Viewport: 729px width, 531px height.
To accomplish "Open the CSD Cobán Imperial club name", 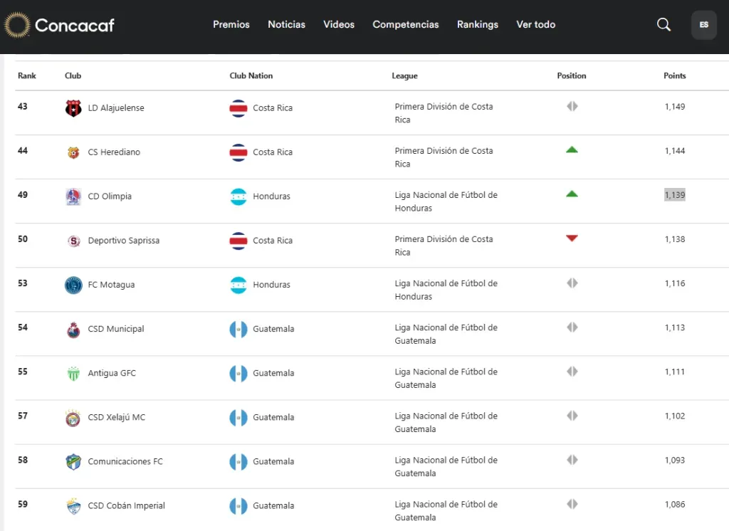I will click(126, 505).
